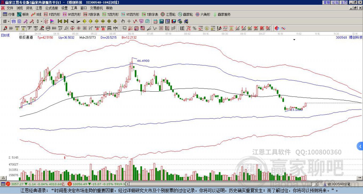Open the 江恩轮 Gann wheel
Image resolution: width=363 pixels, height=194 pixels.
168,14
